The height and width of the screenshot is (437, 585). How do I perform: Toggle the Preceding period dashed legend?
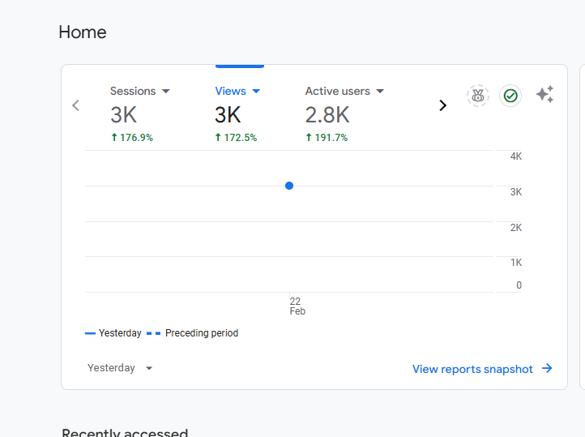(x=193, y=333)
